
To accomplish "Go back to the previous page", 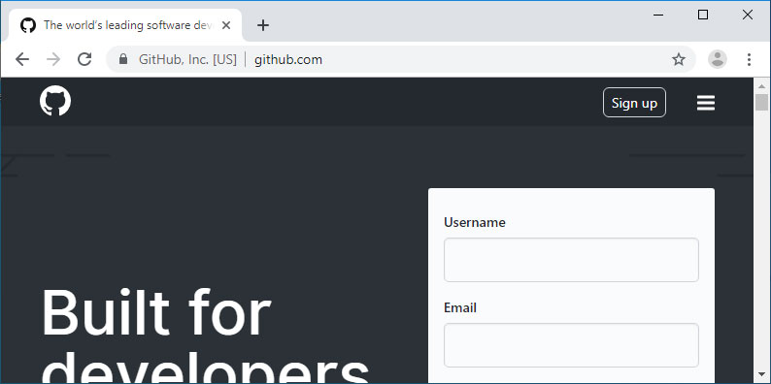I will pyautogui.click(x=22, y=59).
